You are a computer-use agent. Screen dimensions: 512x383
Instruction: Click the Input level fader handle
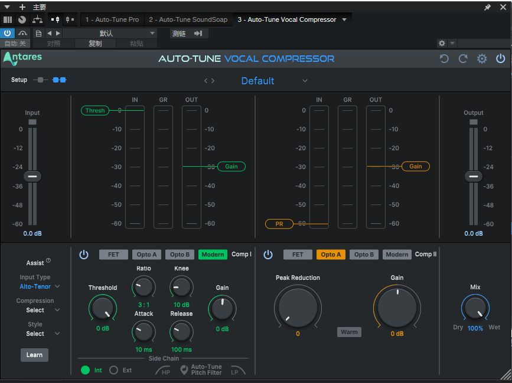click(x=32, y=176)
